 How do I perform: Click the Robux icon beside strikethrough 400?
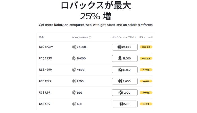(74, 104)
